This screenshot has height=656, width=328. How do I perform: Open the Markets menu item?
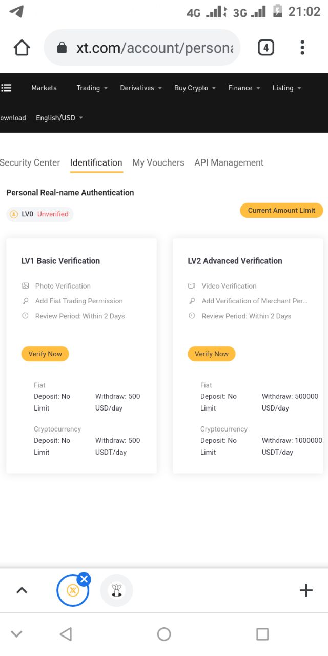tap(44, 88)
